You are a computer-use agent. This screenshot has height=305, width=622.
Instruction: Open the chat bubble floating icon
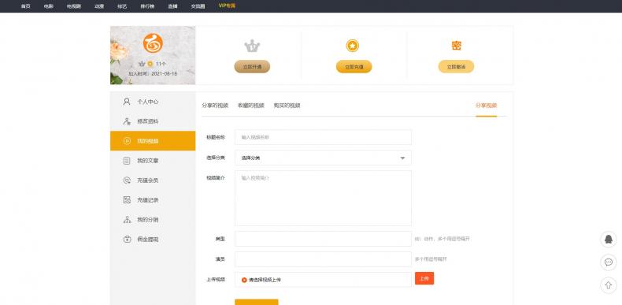pos(608,262)
